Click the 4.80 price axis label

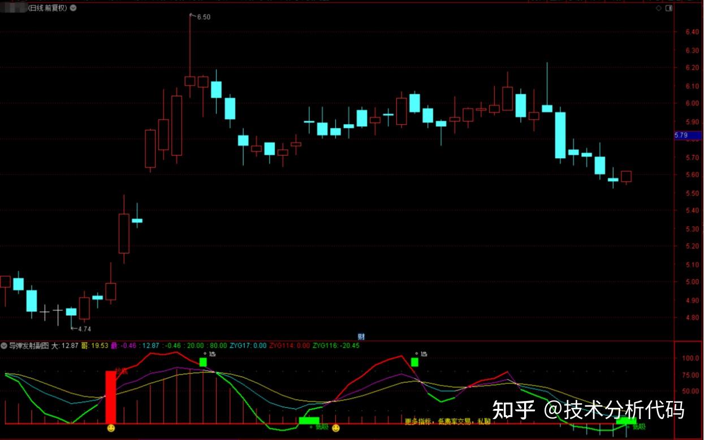click(x=692, y=318)
